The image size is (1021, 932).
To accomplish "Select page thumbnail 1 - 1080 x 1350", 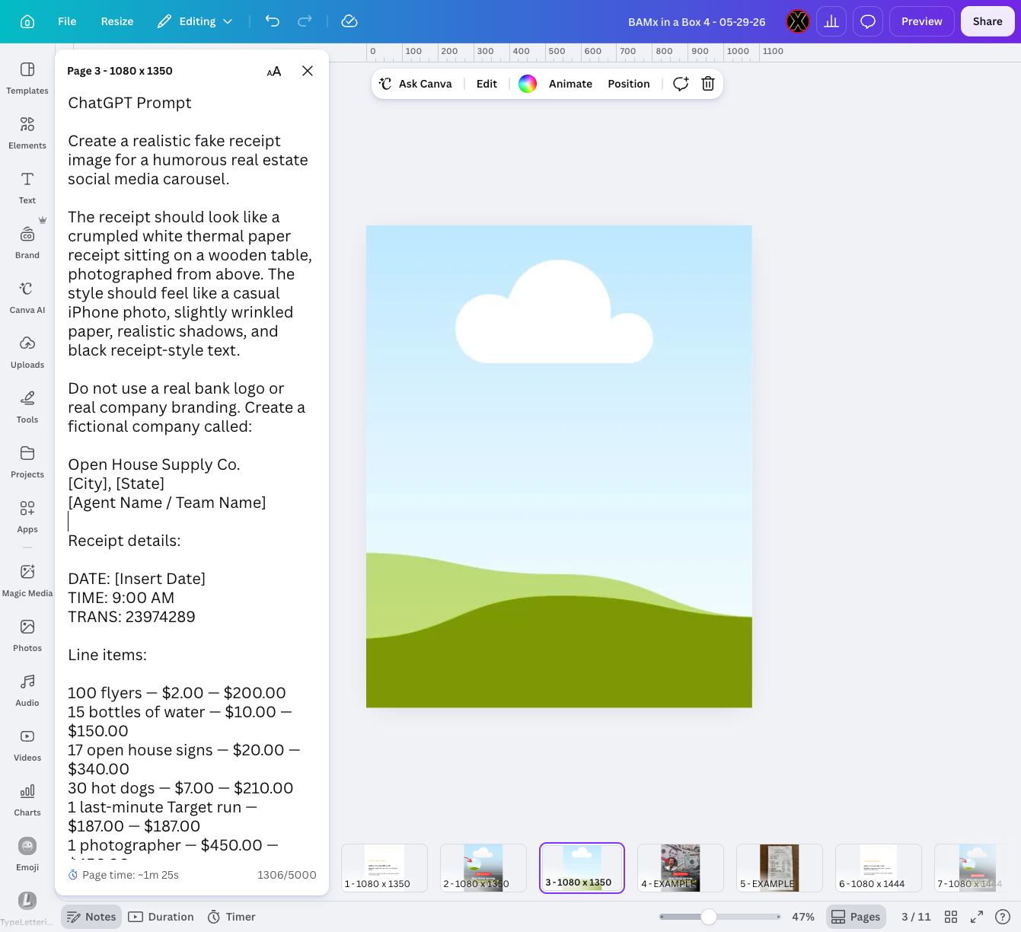I will [384, 867].
